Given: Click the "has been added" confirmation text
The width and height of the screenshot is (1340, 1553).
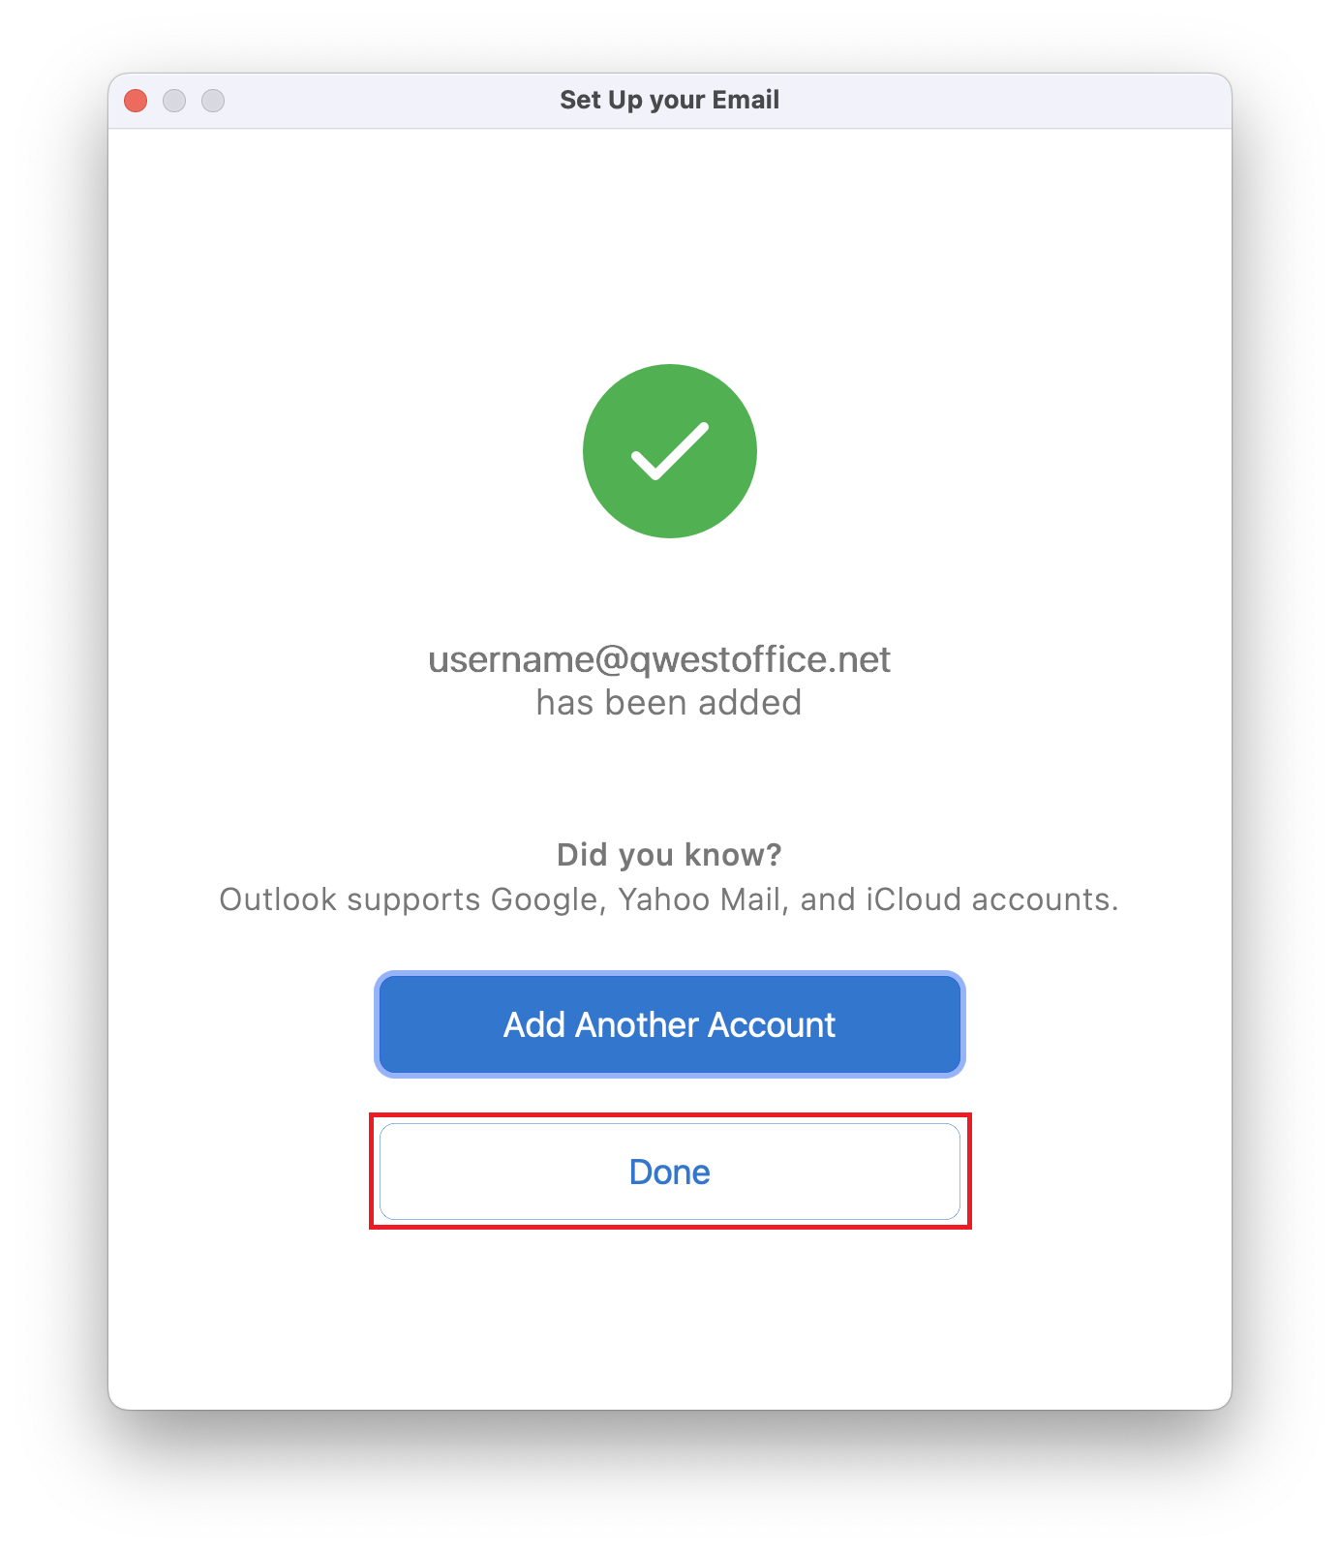Looking at the screenshot, I should coord(669,703).
